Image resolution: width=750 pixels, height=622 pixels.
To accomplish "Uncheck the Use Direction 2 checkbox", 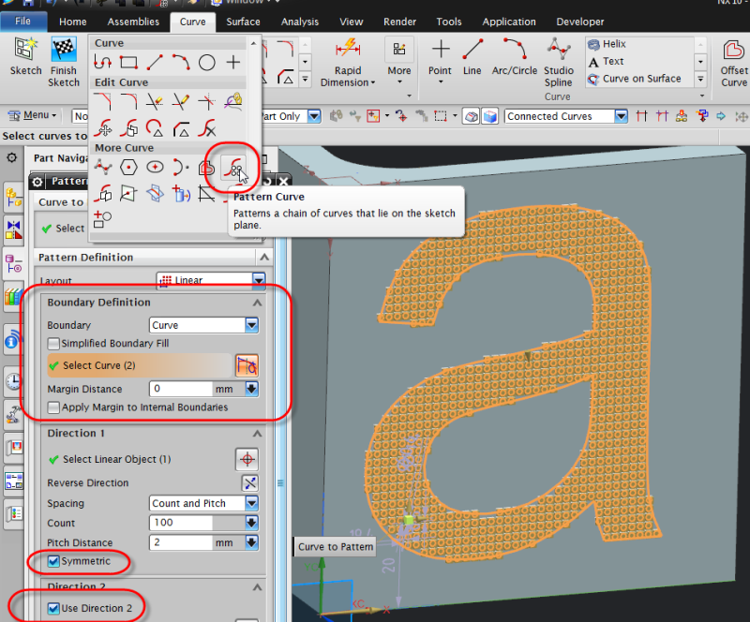I will [53, 608].
